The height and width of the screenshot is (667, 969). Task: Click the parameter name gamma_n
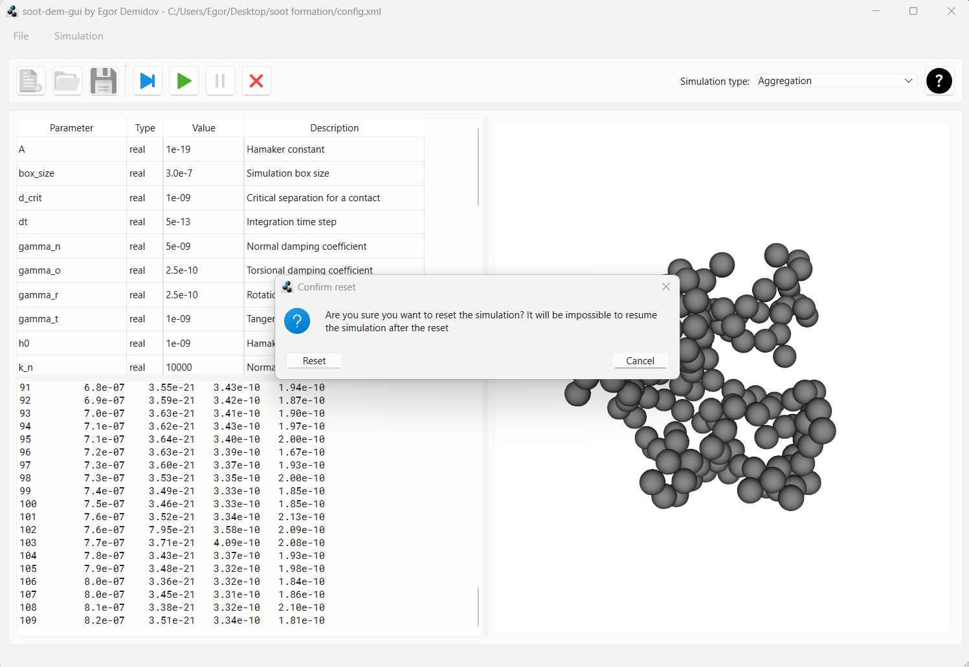coord(39,246)
